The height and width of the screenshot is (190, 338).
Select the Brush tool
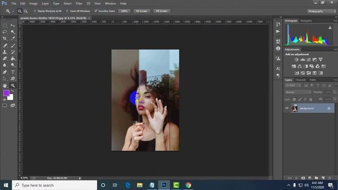pyautogui.click(x=13, y=45)
